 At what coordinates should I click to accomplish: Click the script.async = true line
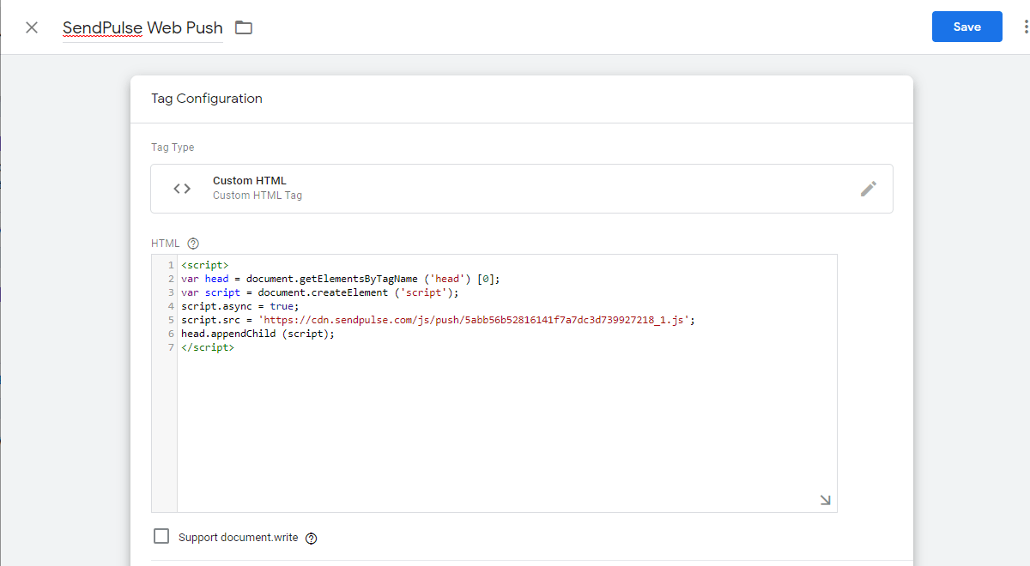[x=240, y=306]
